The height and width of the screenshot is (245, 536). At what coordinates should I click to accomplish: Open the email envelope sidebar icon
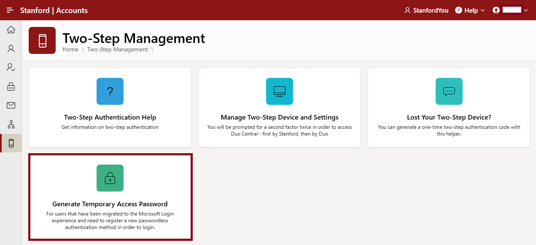(x=11, y=105)
